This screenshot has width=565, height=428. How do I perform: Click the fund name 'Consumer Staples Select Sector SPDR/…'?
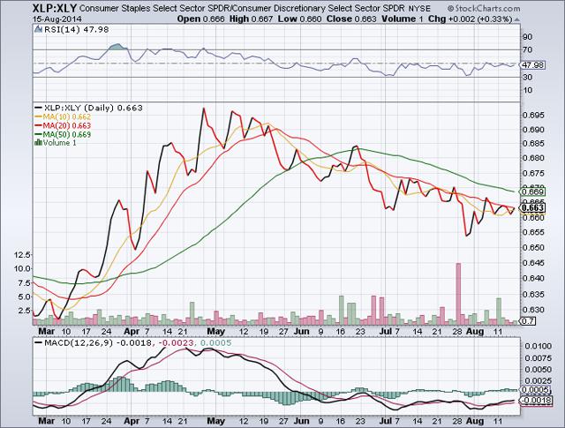pyautogui.click(x=241, y=8)
